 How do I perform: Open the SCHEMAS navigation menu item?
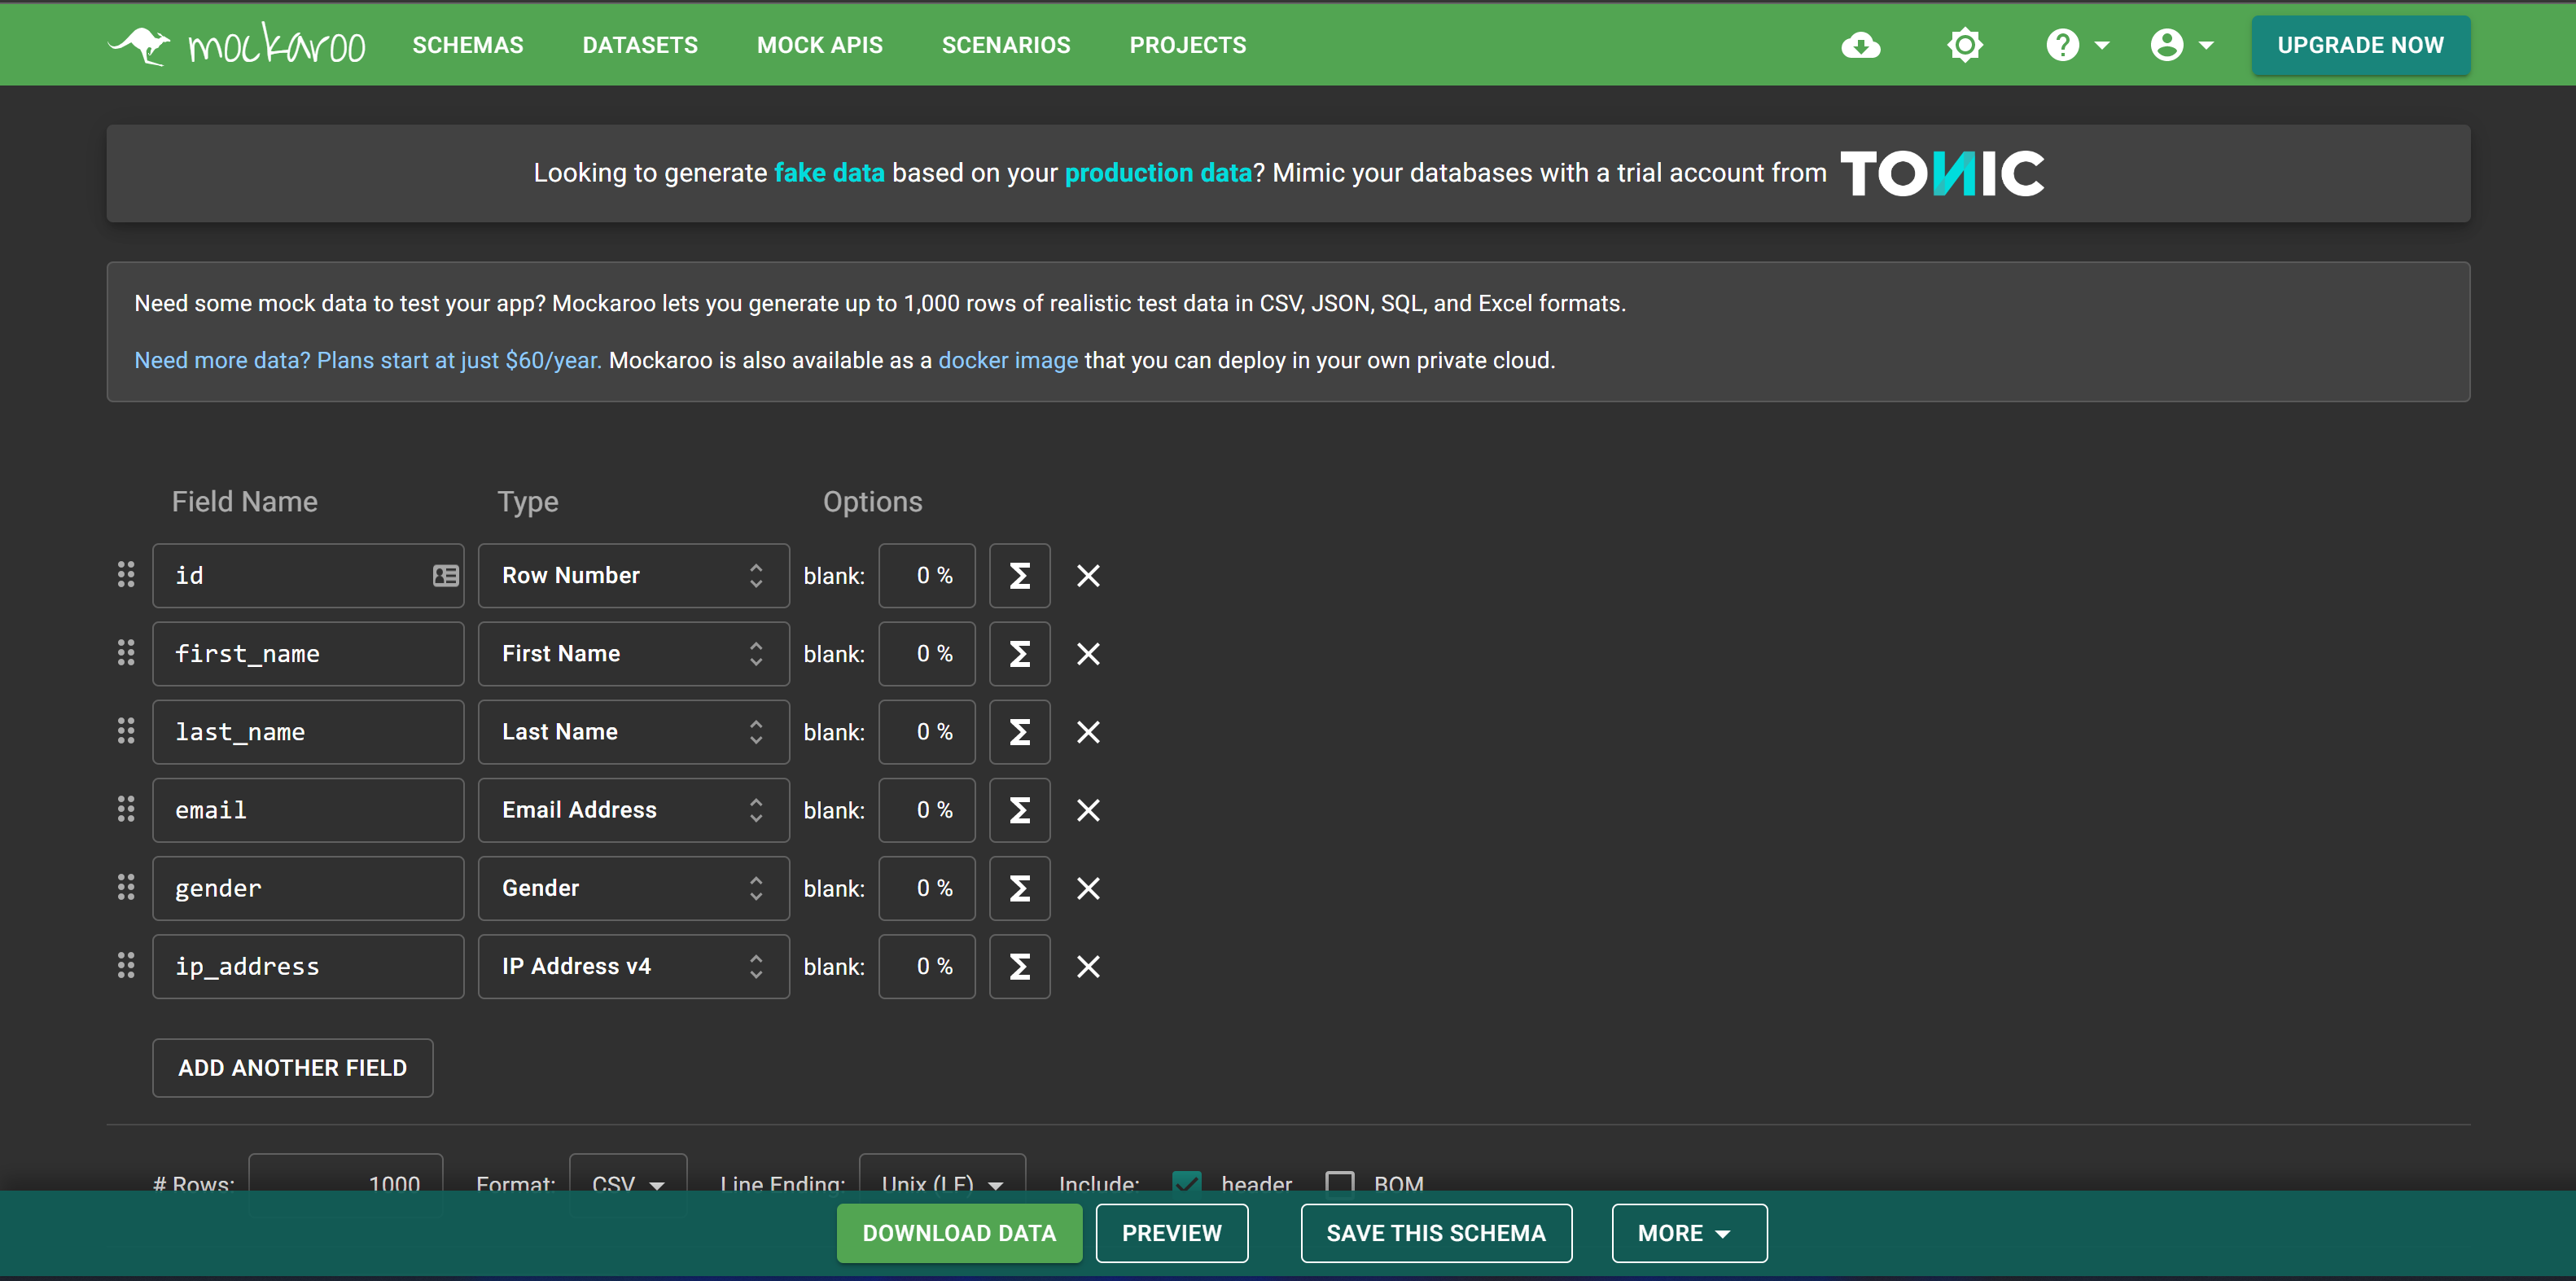click(467, 45)
